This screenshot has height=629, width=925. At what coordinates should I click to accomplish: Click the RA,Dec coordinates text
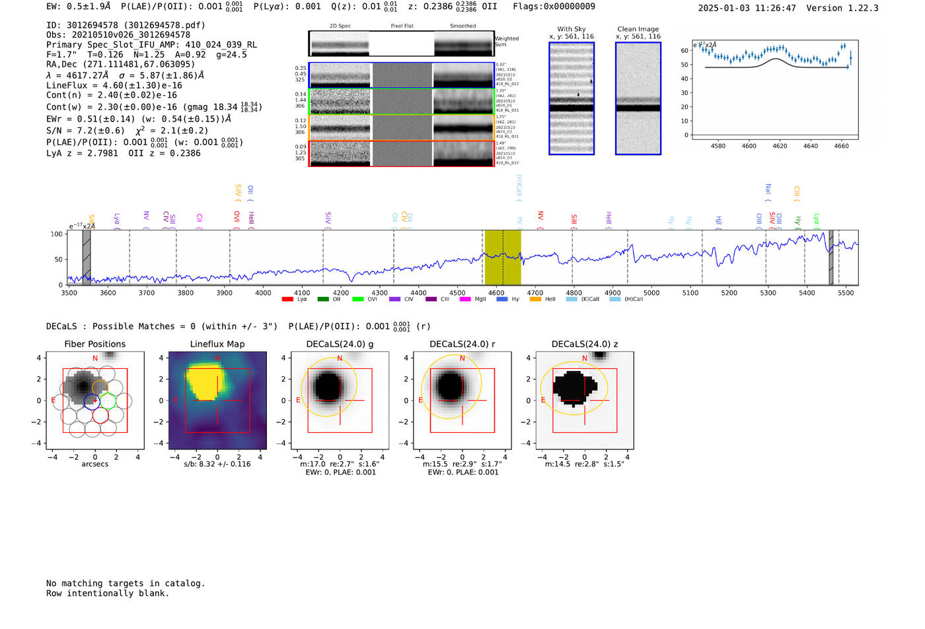[x=121, y=65]
